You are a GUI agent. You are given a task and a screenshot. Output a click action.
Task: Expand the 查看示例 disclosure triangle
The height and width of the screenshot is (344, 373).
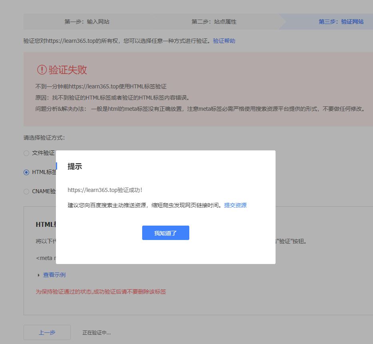pos(39,275)
